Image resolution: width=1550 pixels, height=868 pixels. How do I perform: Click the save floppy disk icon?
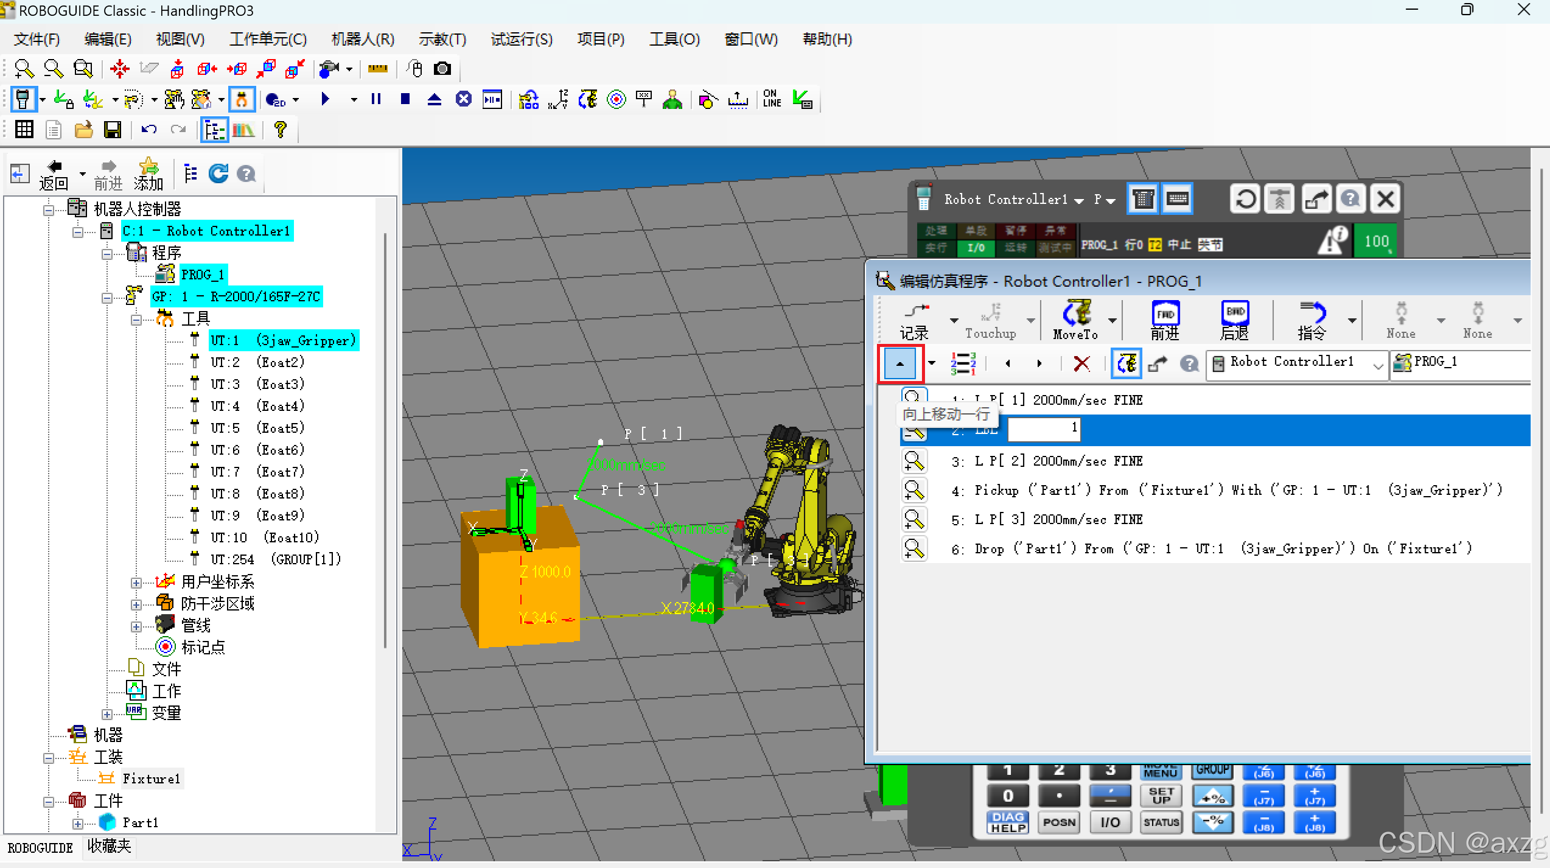pos(113,130)
